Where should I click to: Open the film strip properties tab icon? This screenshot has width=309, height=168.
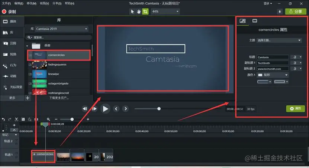(255, 21)
